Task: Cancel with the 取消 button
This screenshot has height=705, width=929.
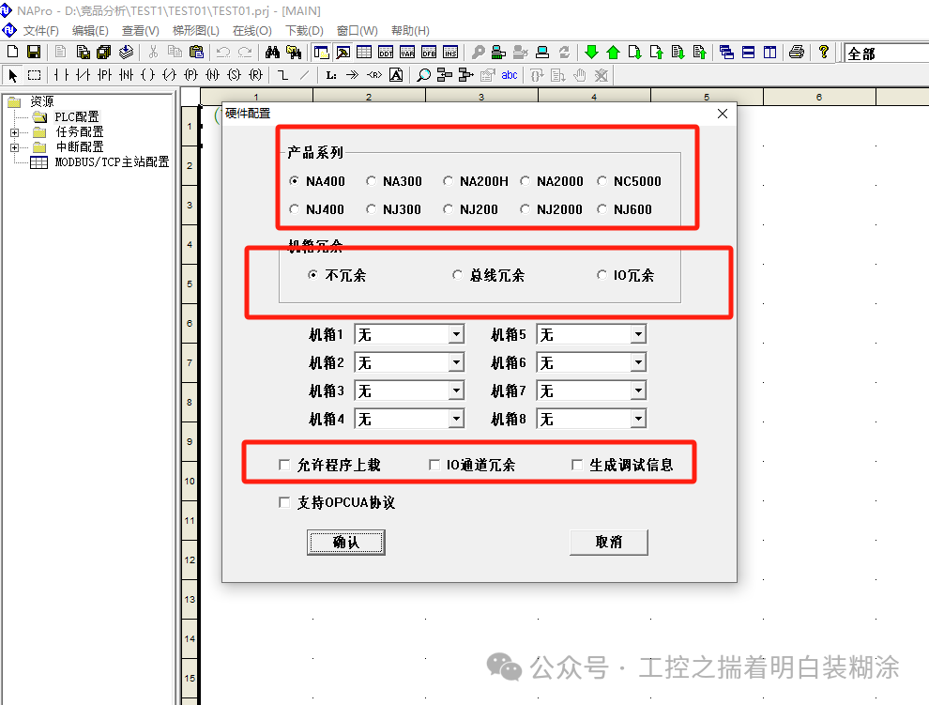Action: click(x=608, y=542)
